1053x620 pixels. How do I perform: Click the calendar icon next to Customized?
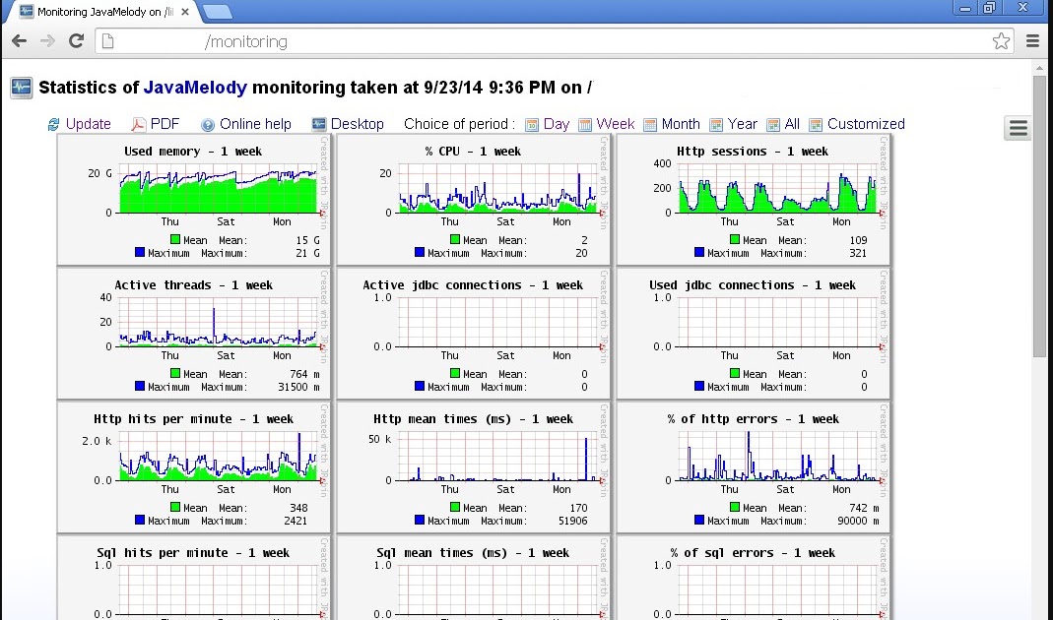817,124
